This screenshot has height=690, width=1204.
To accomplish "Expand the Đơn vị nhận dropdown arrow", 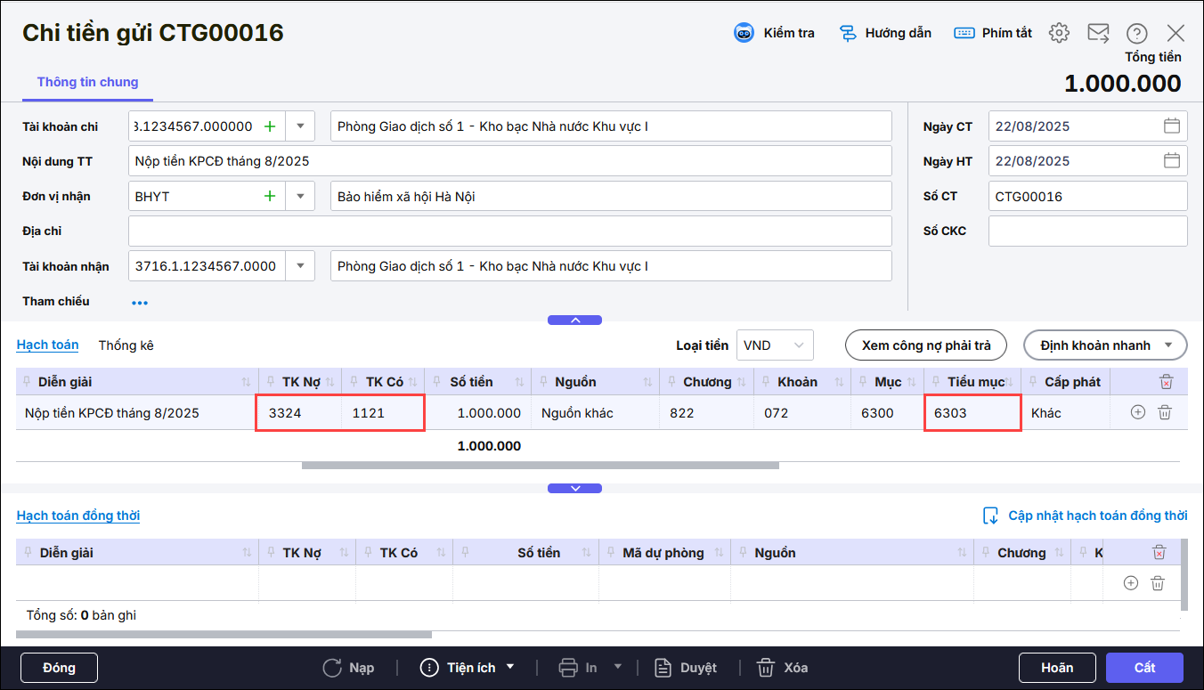I will 300,196.
